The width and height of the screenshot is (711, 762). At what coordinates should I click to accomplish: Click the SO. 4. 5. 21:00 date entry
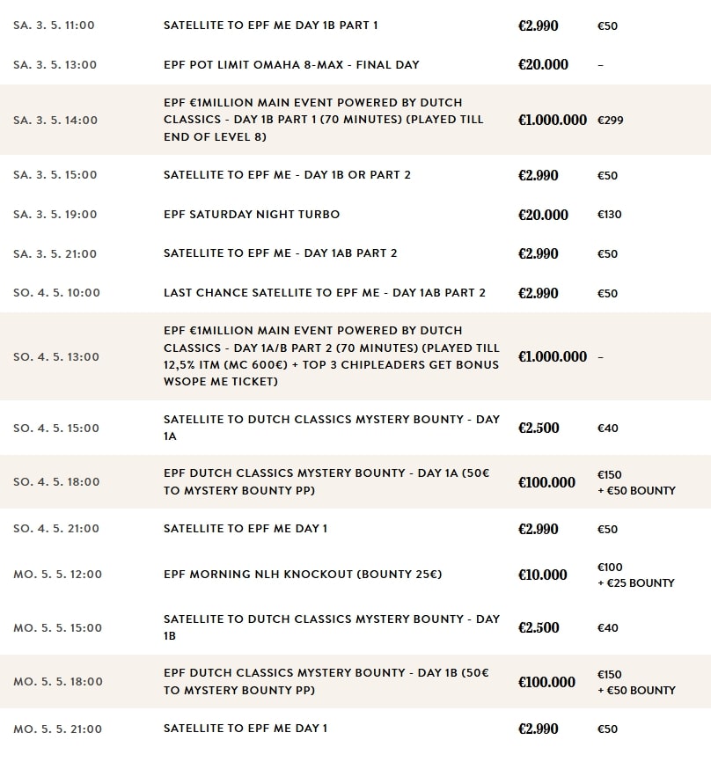tap(56, 529)
